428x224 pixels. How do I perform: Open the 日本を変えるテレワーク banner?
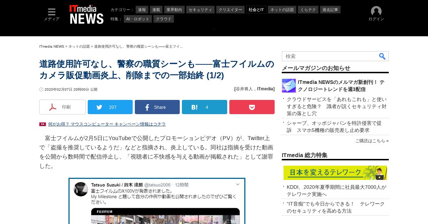[x=335, y=173]
